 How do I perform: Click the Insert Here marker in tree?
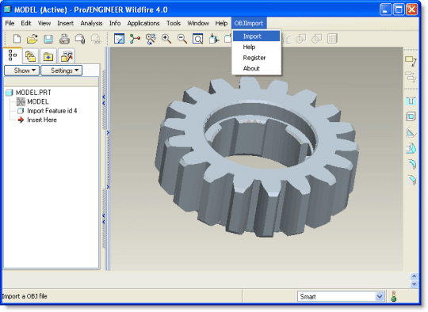(x=37, y=120)
